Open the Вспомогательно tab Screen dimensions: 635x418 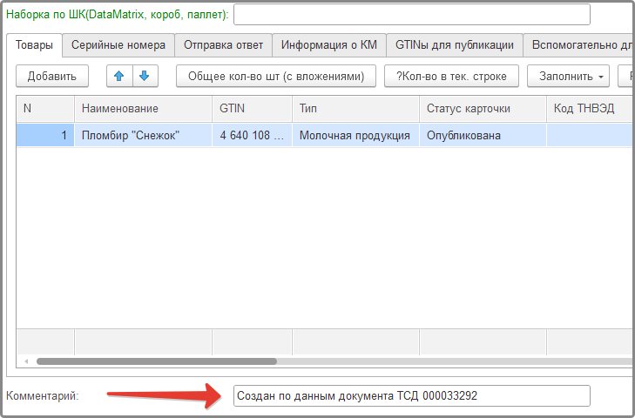point(579,45)
